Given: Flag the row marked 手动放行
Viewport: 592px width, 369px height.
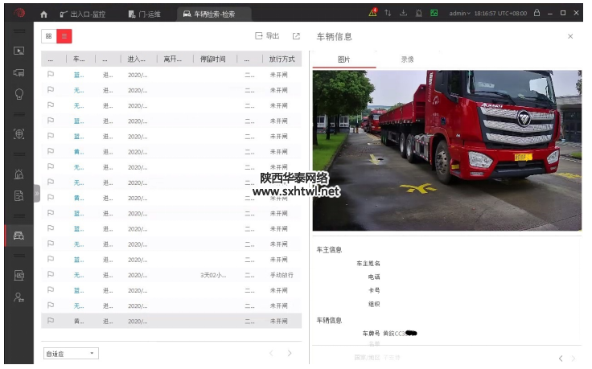Looking at the screenshot, I should [51, 275].
